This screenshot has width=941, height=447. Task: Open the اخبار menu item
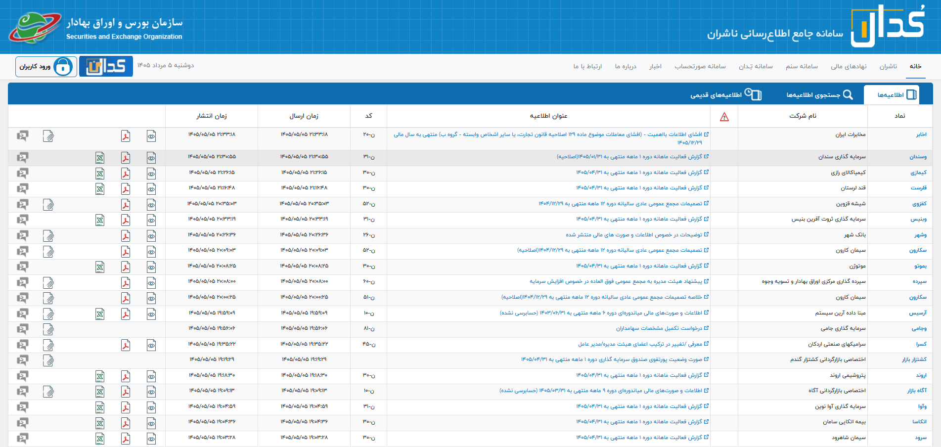655,66
